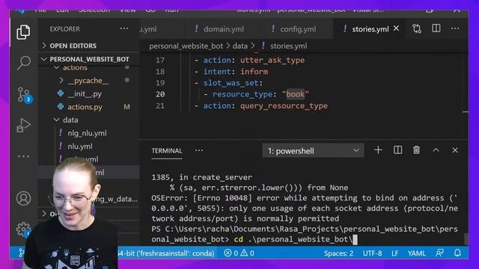Expand the __pycache__ folder
This screenshot has width=479, height=269.
pyautogui.click(x=88, y=81)
